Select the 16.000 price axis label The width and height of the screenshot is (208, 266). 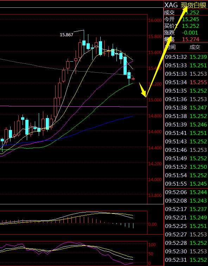pos(155,20)
